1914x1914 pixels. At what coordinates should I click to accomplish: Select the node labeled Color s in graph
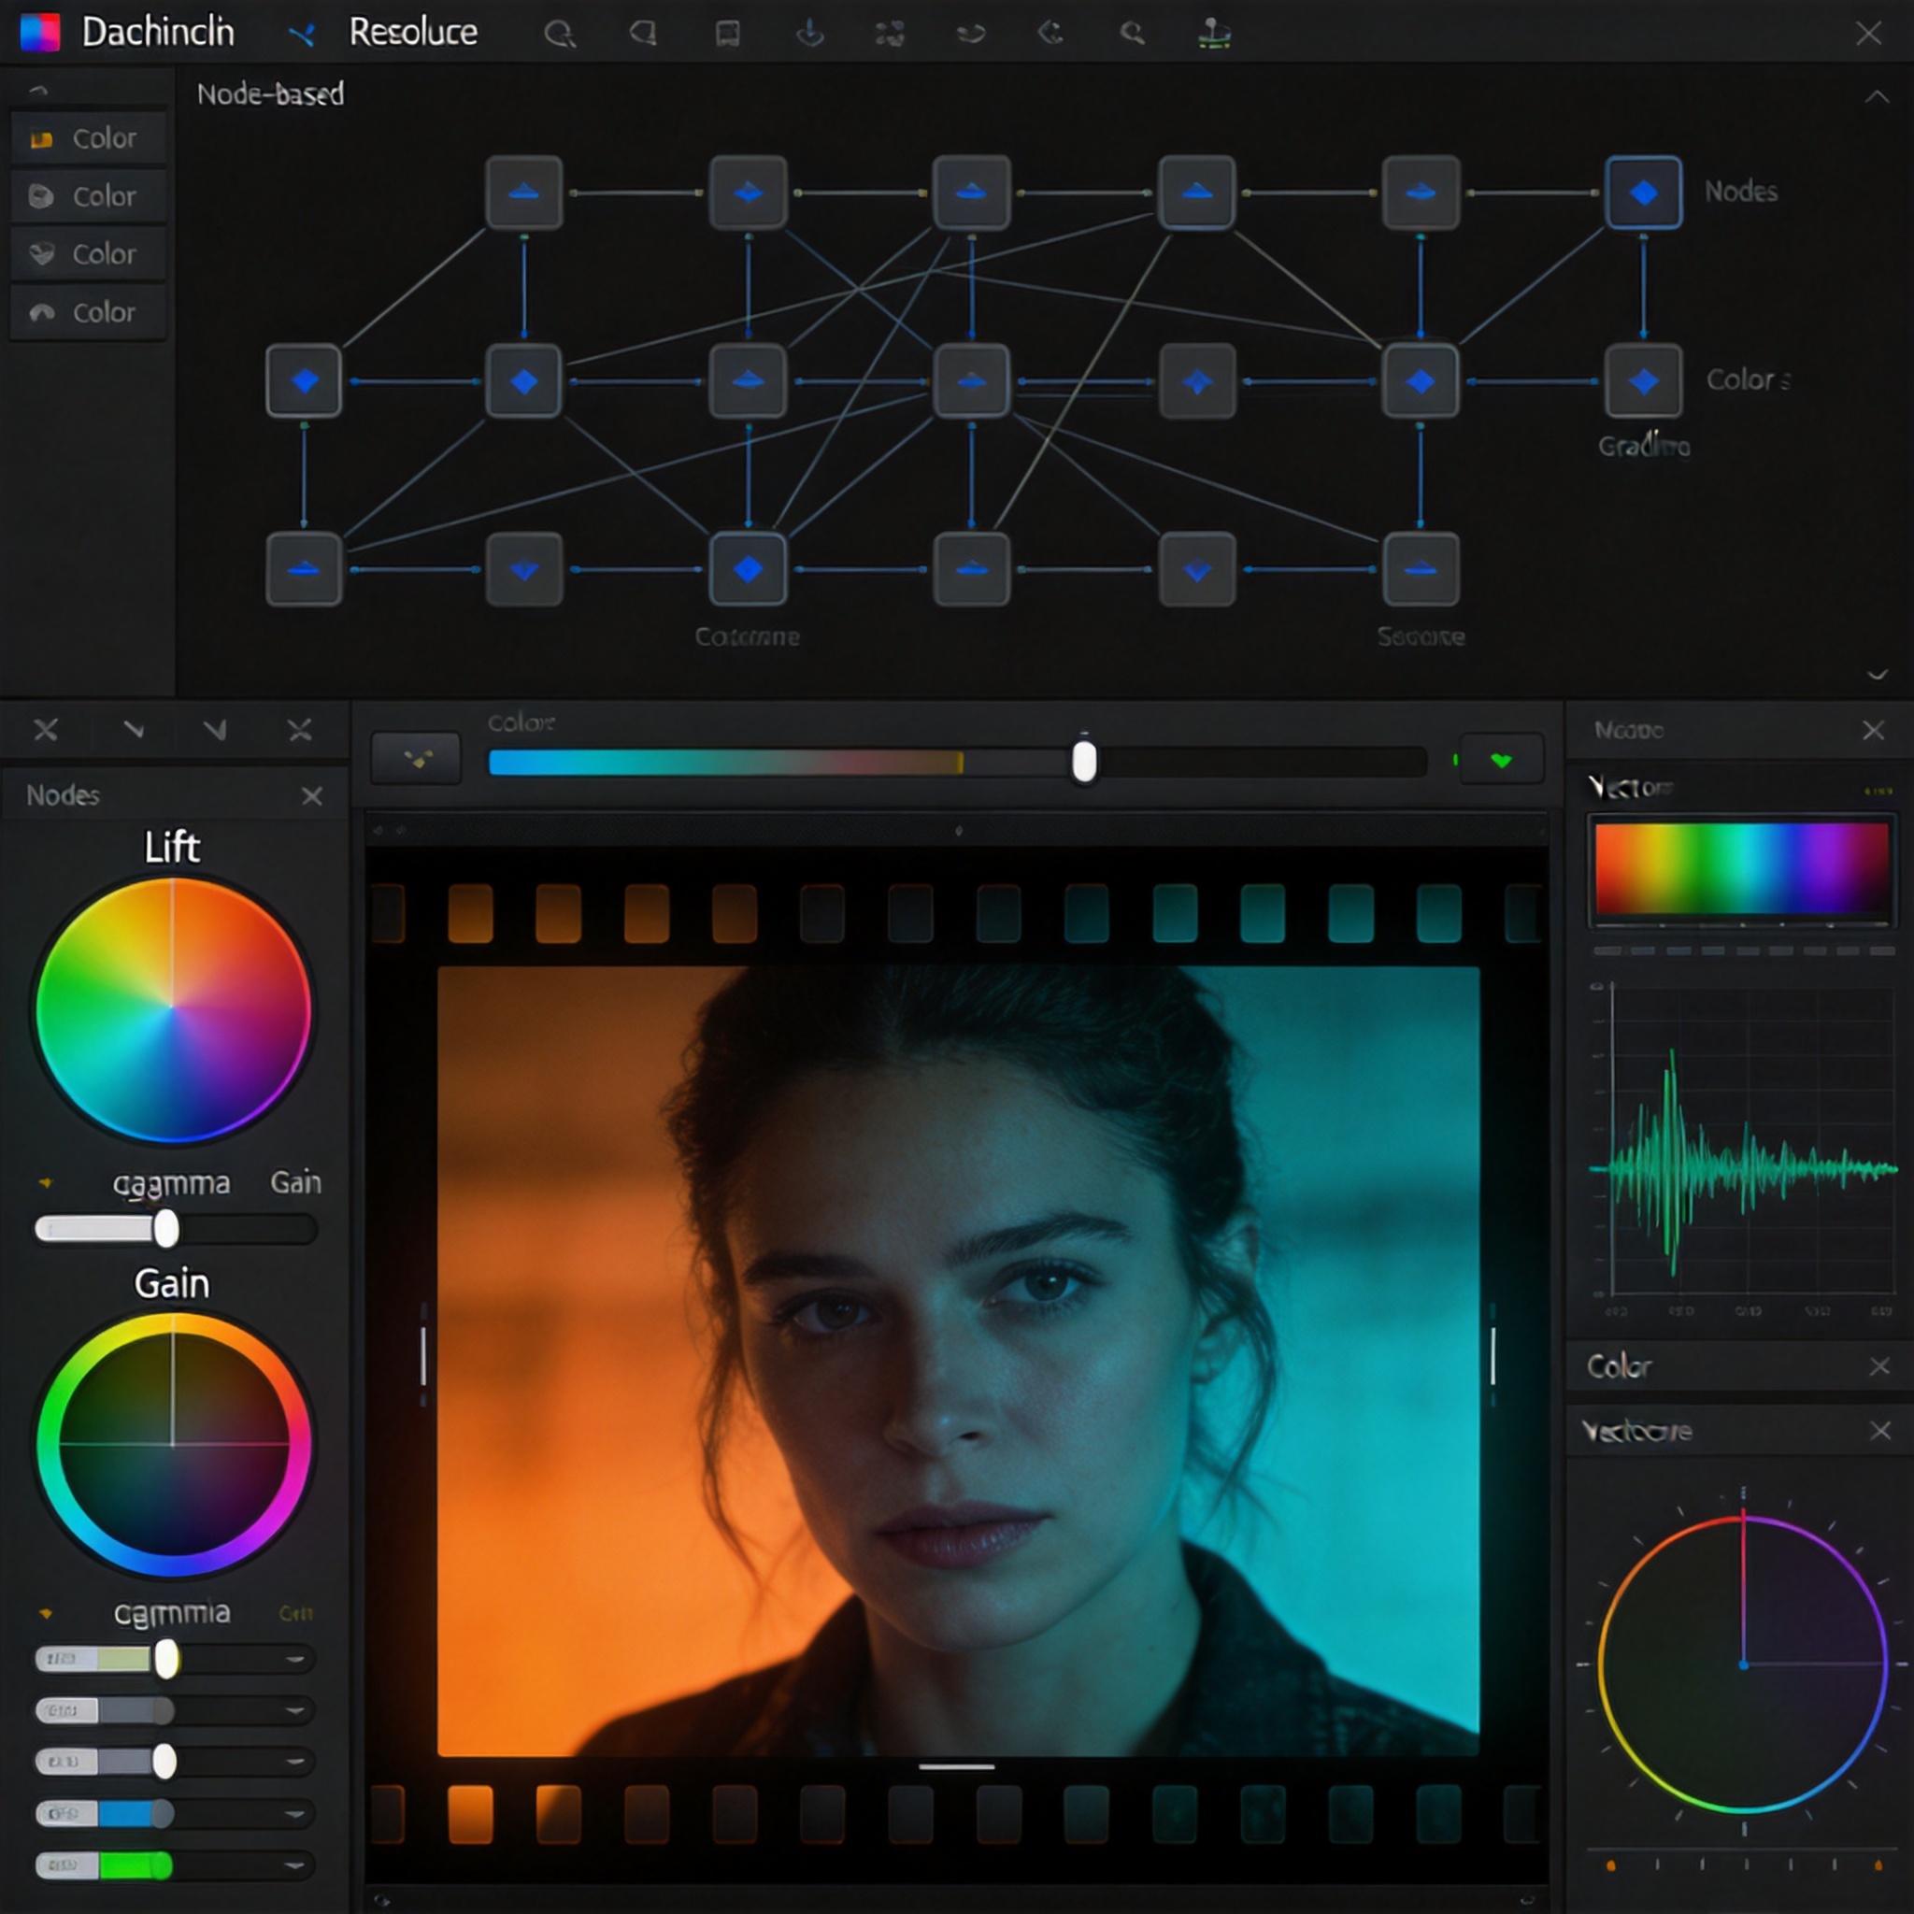pos(1644,380)
